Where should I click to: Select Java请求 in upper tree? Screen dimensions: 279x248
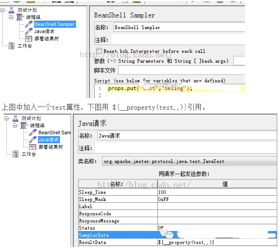pyautogui.click(x=44, y=31)
